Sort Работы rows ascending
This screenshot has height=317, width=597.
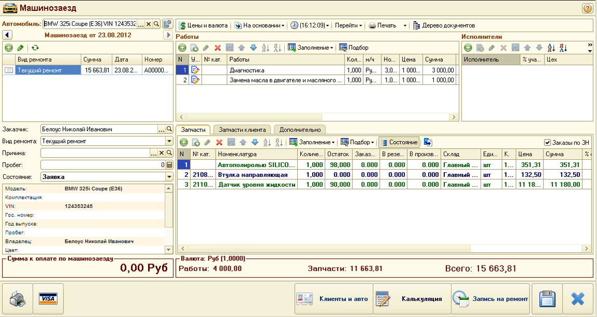(266, 48)
